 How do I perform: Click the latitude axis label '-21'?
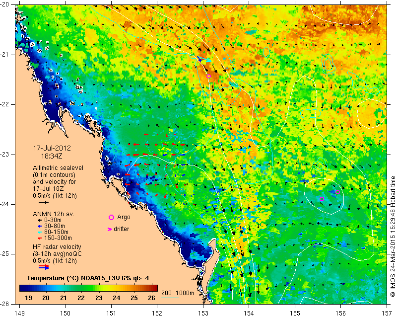(4, 55)
